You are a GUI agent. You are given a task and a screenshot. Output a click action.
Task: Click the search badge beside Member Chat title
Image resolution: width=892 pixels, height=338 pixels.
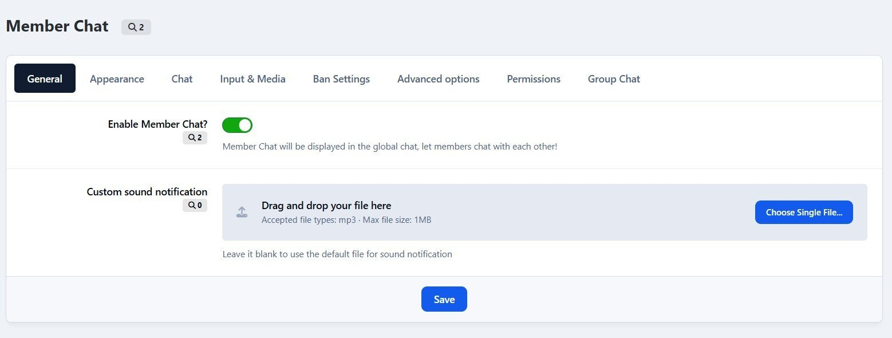136,27
